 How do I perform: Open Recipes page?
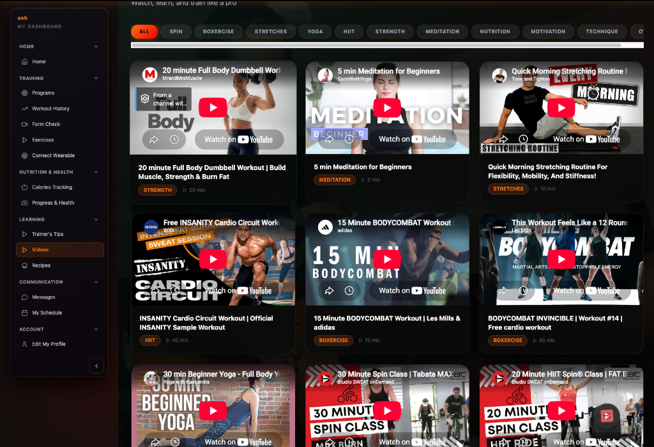tap(59, 265)
